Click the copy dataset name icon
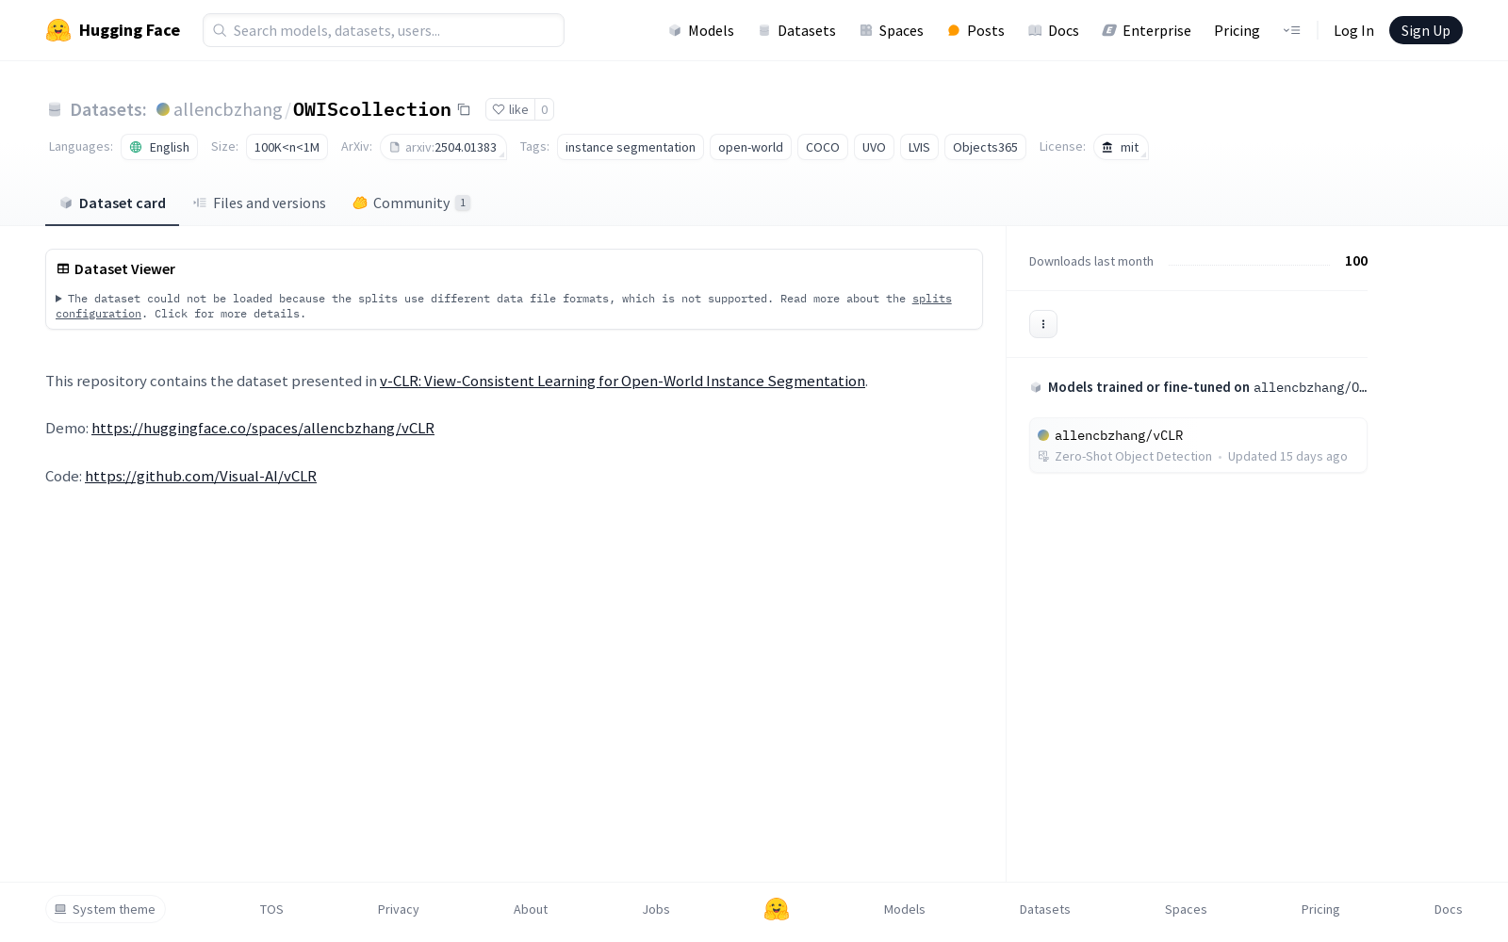 click(464, 109)
